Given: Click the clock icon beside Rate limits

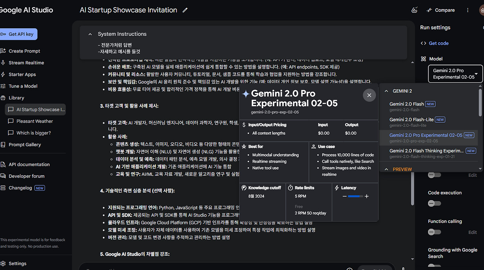Looking at the screenshot, I should [290, 188].
